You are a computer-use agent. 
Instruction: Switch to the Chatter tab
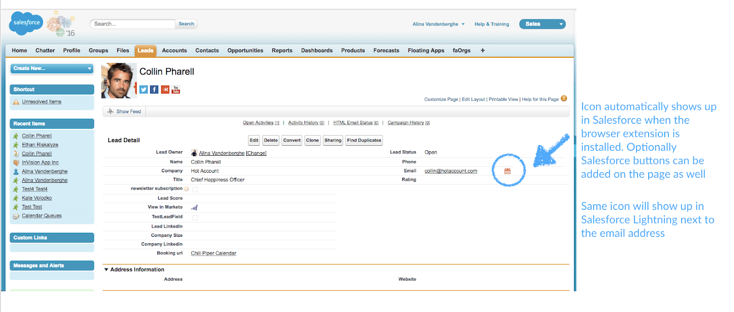pos(45,50)
